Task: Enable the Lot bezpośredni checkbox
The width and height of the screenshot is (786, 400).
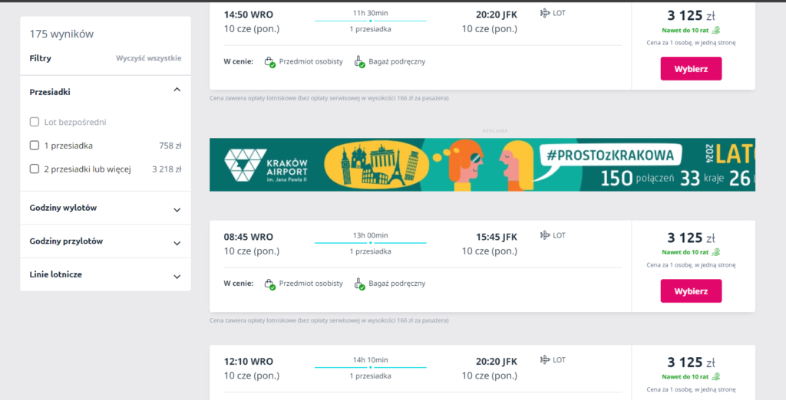Action: click(35, 122)
